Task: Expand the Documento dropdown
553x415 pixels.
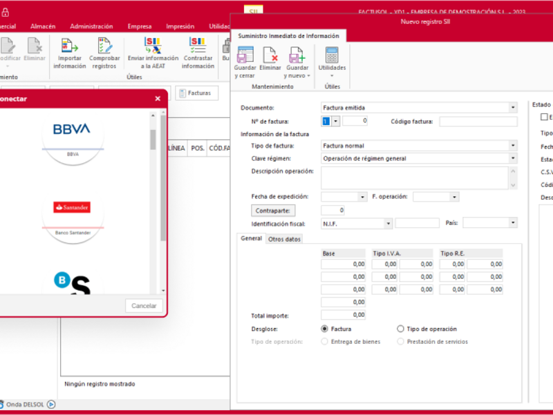Action: pos(512,108)
